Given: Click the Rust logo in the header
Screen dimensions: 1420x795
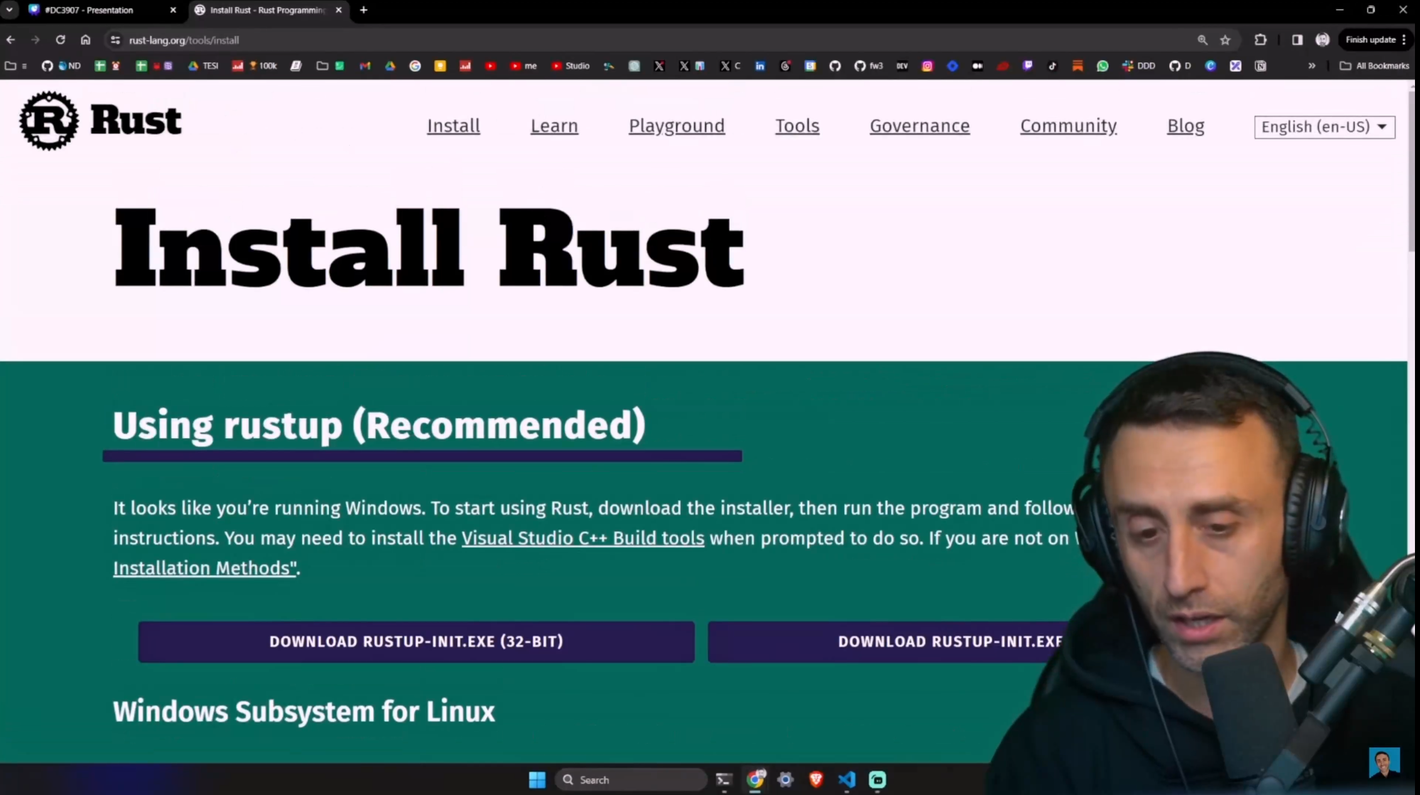Looking at the screenshot, I should coord(49,120).
